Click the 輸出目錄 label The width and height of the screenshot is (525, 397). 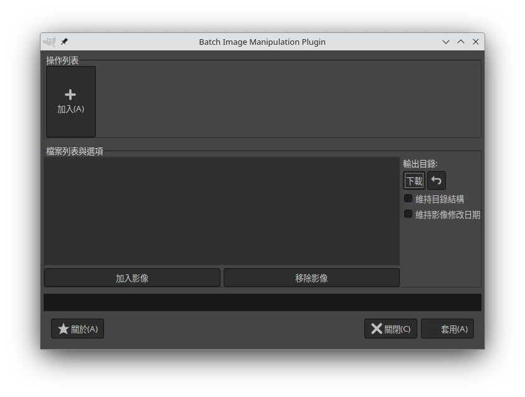point(420,164)
